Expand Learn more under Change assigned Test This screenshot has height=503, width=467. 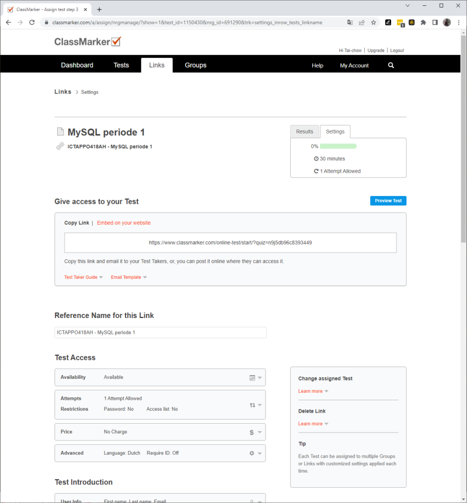click(313, 392)
